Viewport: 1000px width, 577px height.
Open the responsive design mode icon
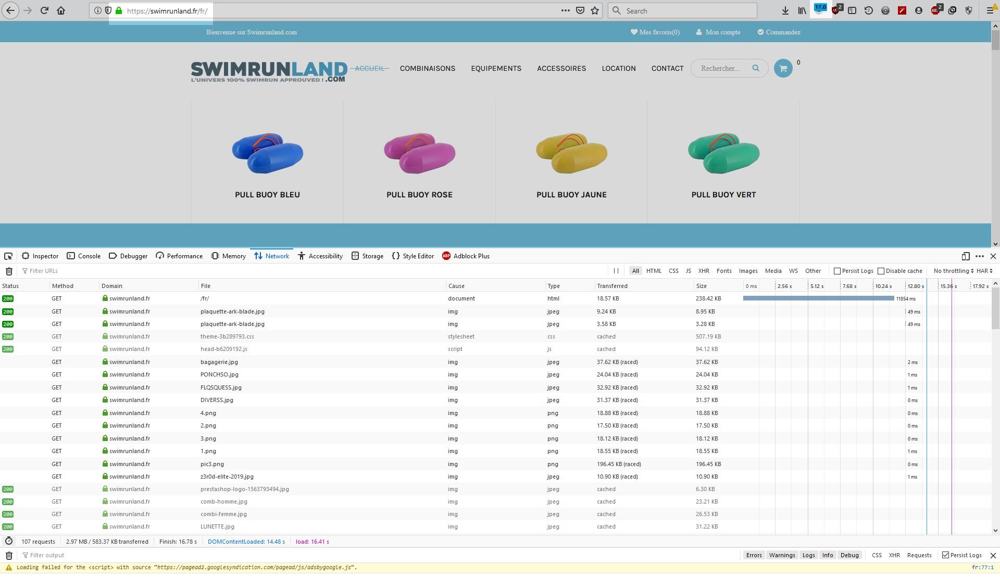click(x=966, y=256)
